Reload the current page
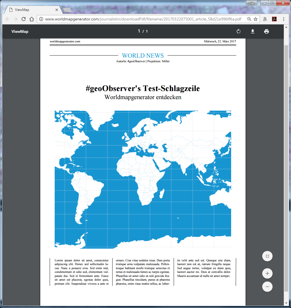This screenshot has width=291, height=308. click(x=24, y=19)
